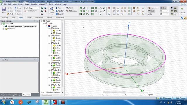Select the Draw Sphere tool icon
This screenshot has width=187, height=105.
[84, 11]
